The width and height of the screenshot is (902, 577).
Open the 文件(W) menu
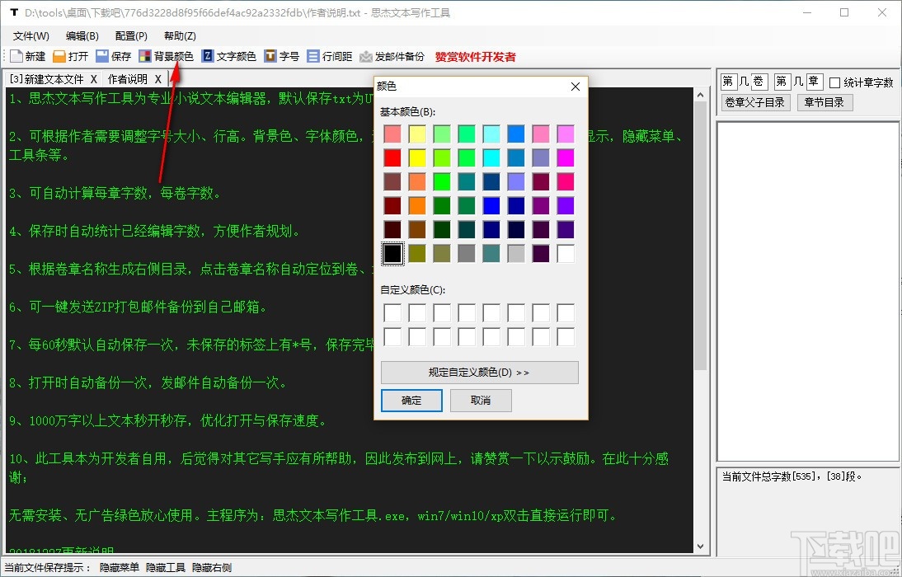point(31,35)
